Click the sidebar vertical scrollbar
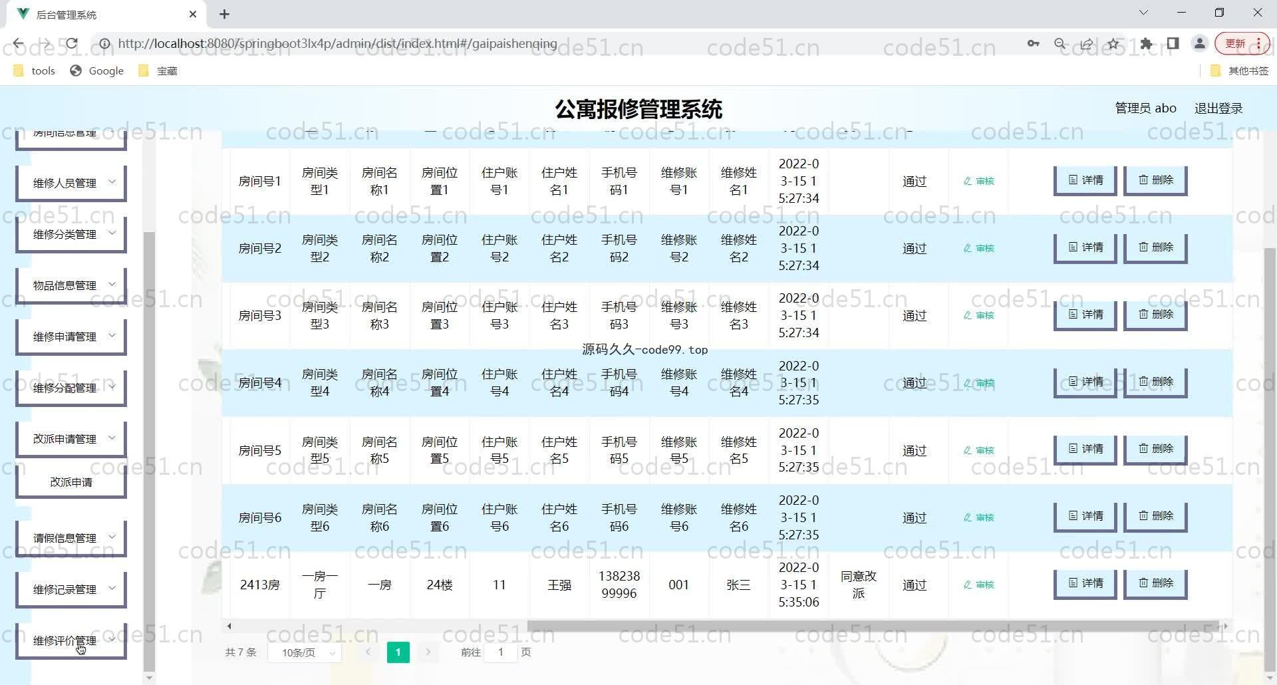This screenshot has height=685, width=1277. click(x=149, y=452)
